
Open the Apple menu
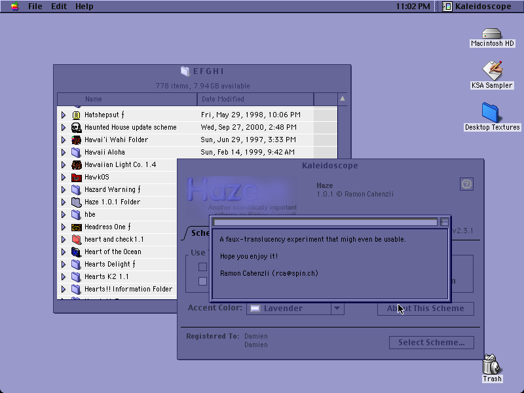coord(14,7)
